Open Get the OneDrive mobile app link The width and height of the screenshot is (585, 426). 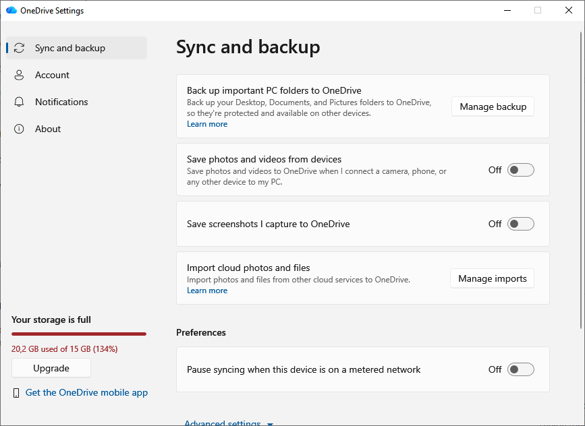pyautogui.click(x=86, y=392)
